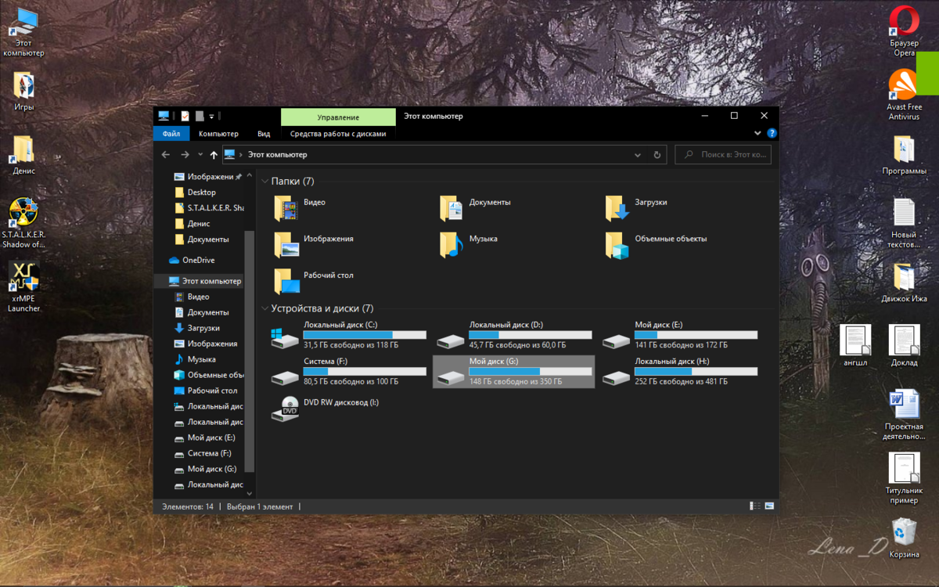The image size is (939, 587).
Task: Click the capacity bar of Локальный диск (D:)
Action: point(531,335)
